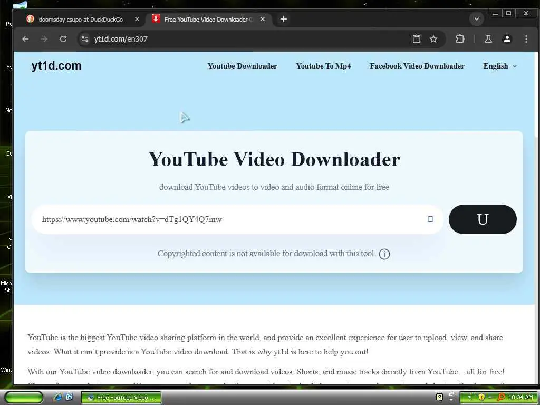The width and height of the screenshot is (540, 405).
Task: Click the 'download YouTube videos to video' subtitle
Action: pyautogui.click(x=274, y=187)
